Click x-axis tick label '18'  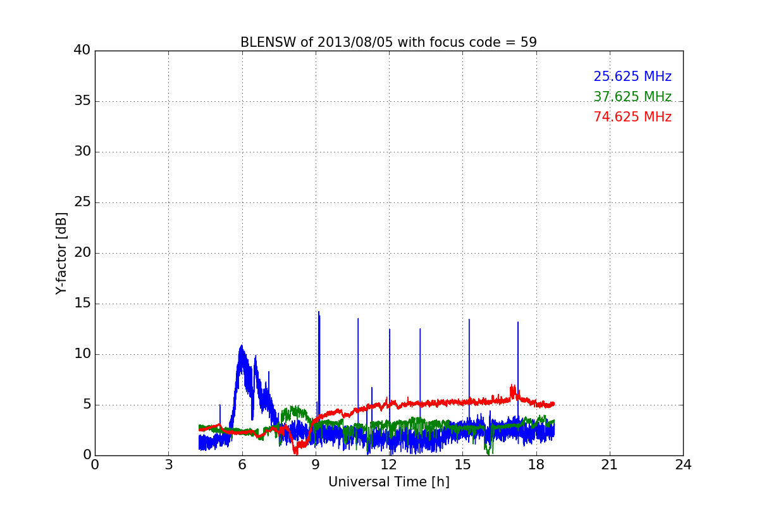tap(536, 465)
